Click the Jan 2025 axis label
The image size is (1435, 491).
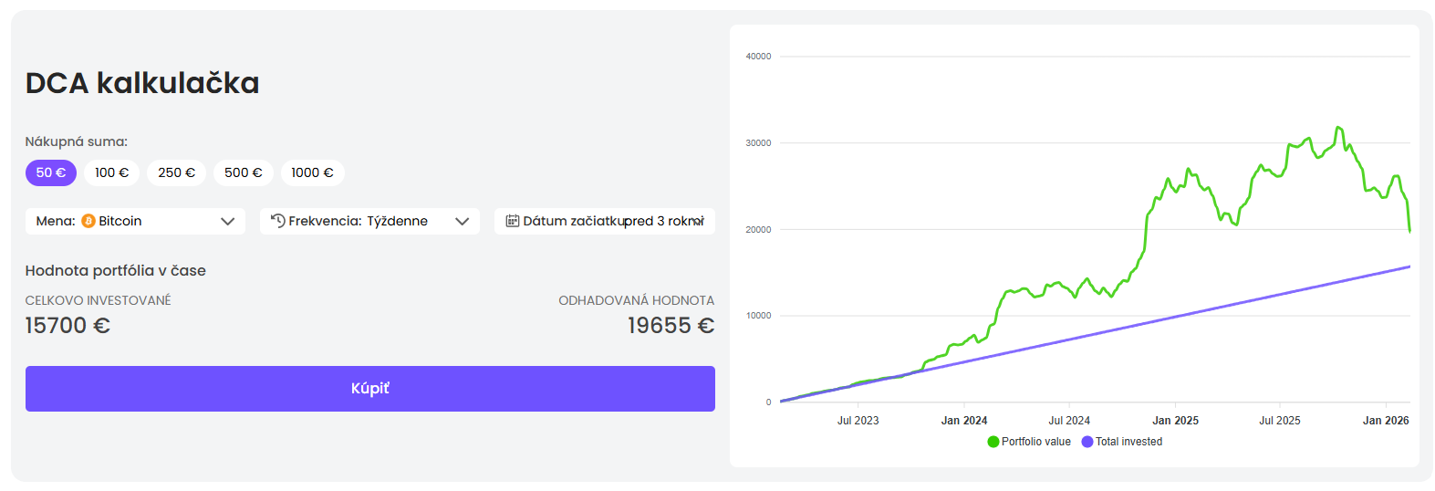tap(1175, 421)
